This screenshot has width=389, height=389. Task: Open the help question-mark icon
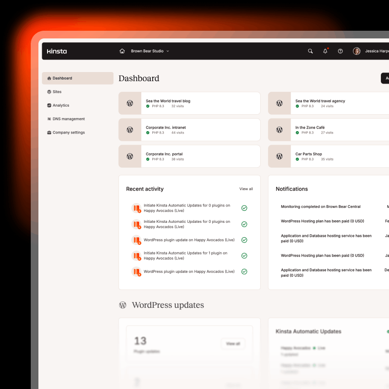(340, 50)
